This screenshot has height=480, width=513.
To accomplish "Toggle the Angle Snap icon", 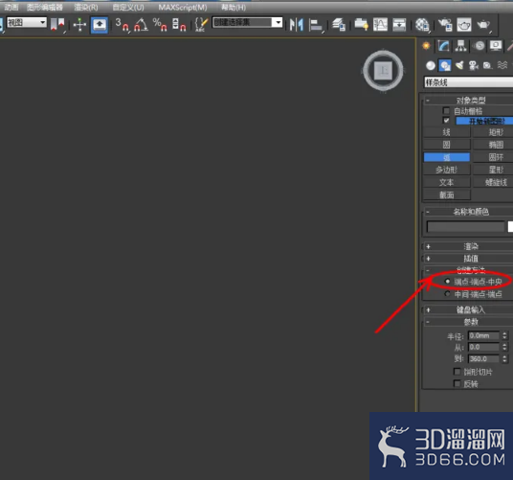I will pyautogui.click(x=141, y=25).
